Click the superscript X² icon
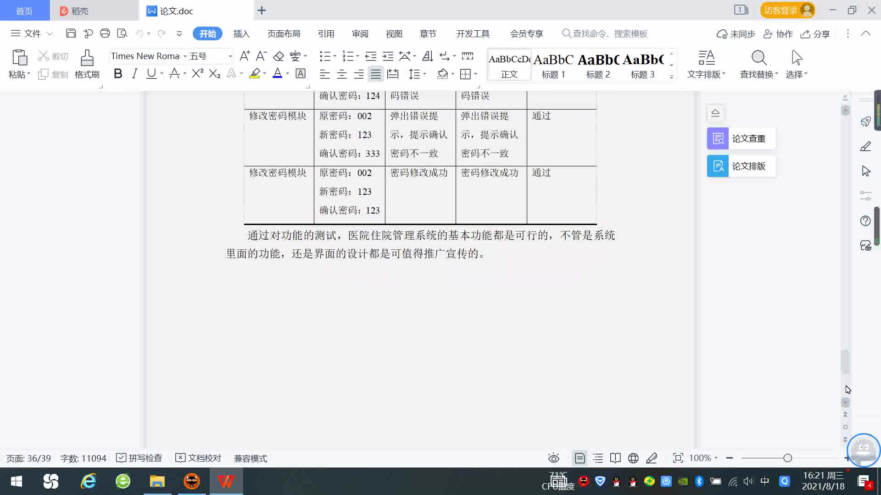The image size is (881, 495). coord(197,73)
